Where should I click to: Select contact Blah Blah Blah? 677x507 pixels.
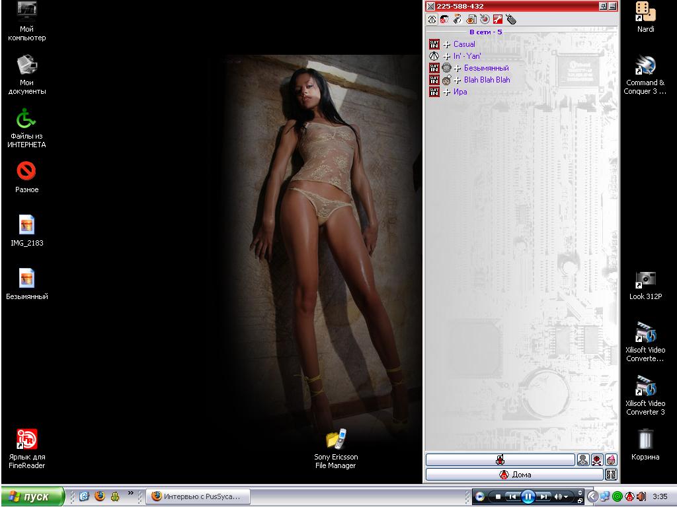click(x=487, y=80)
